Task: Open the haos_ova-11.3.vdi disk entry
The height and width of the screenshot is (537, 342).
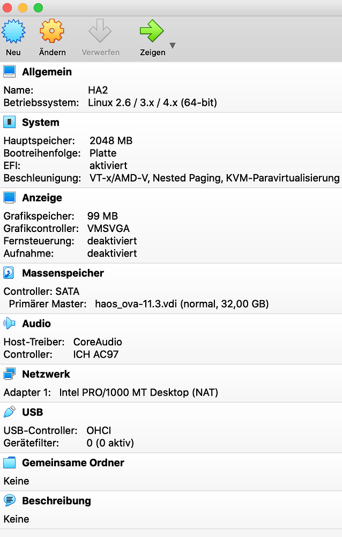Action: (139, 303)
